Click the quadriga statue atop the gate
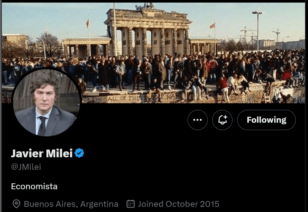 pos(146,6)
